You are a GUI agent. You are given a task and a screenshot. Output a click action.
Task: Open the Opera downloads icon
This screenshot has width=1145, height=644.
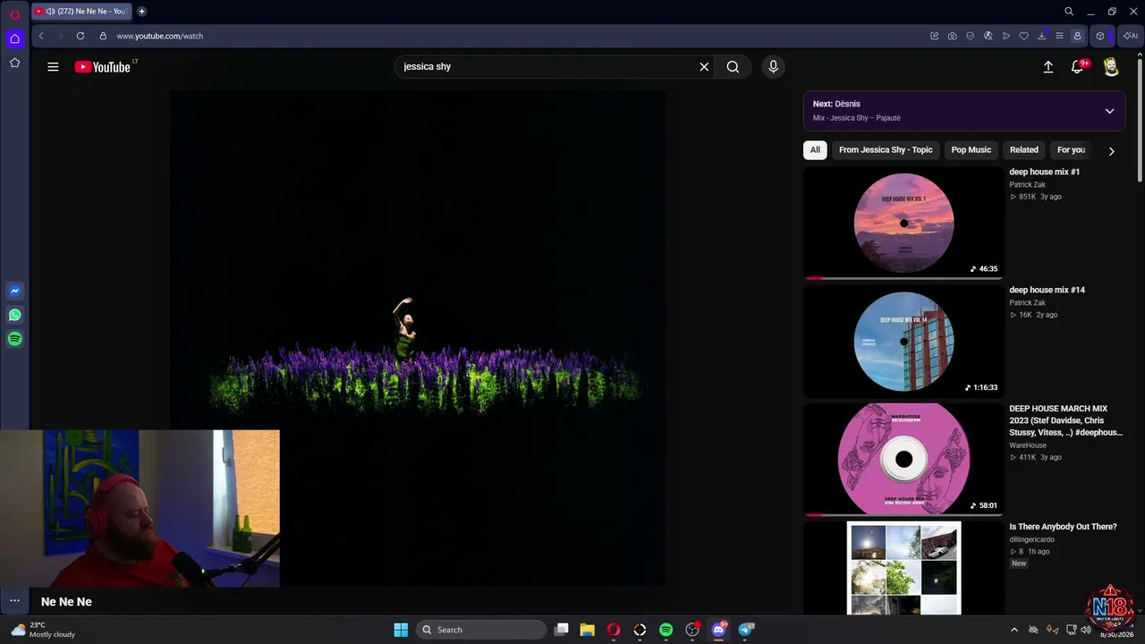pos(1041,36)
